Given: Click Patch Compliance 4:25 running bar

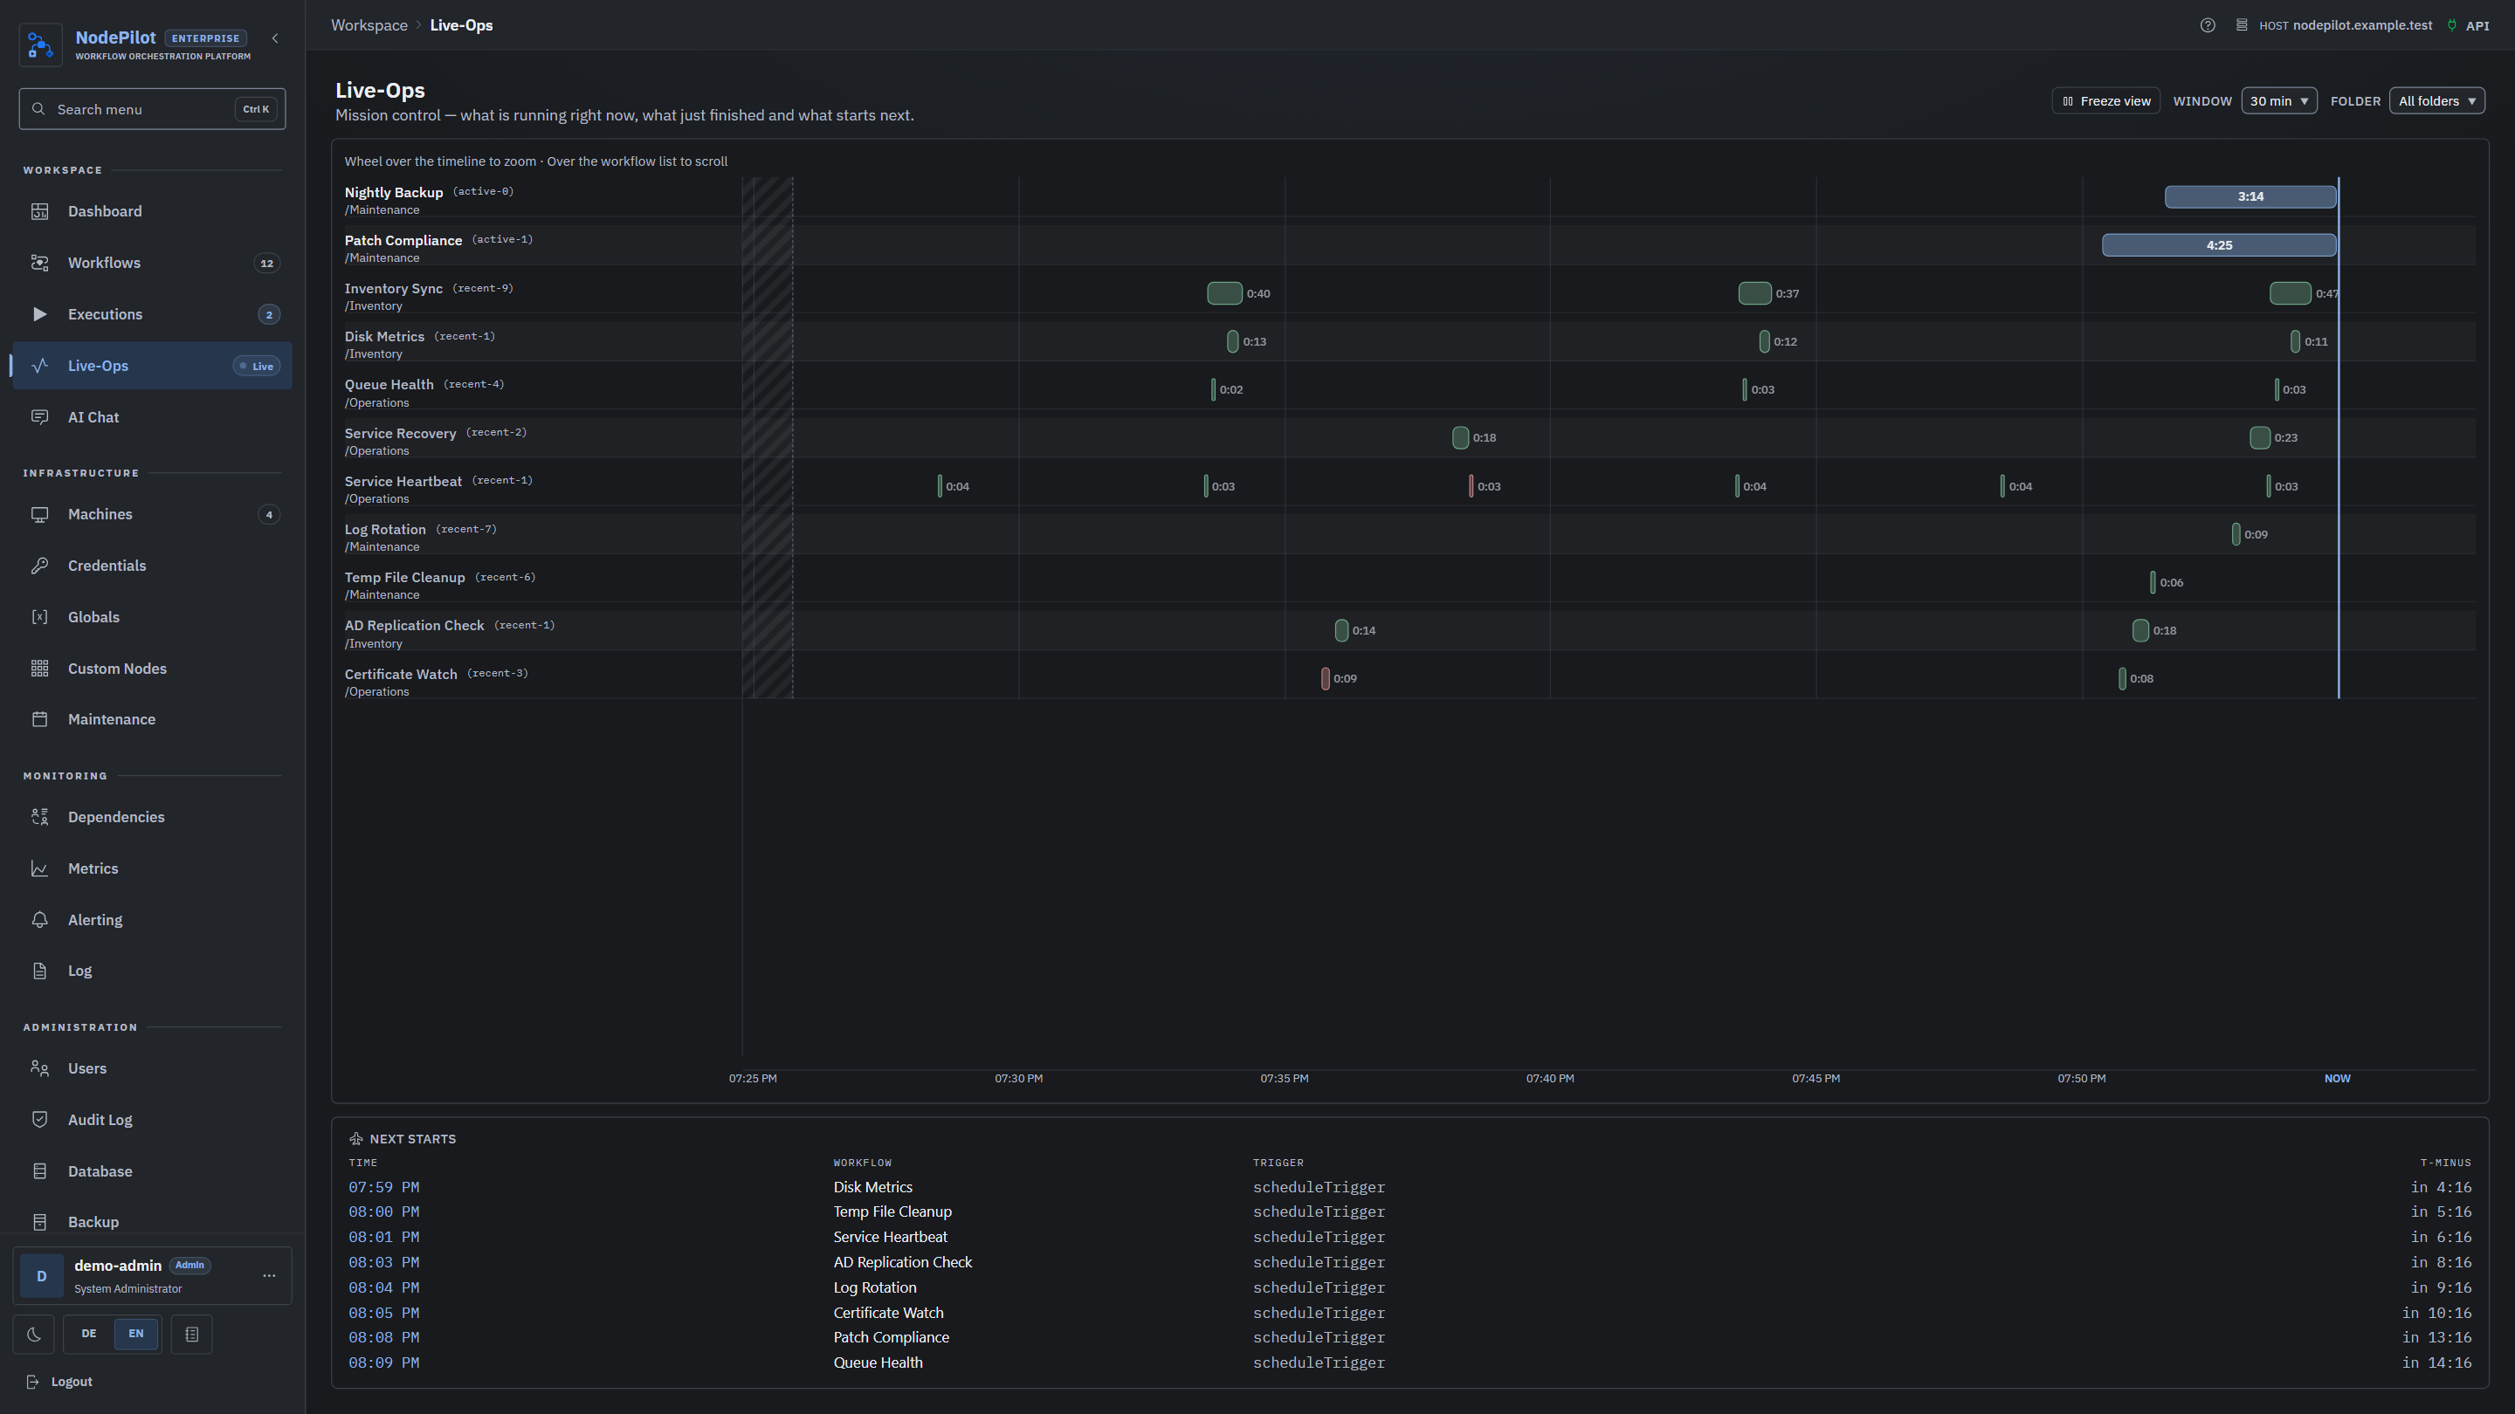Looking at the screenshot, I should [x=2219, y=246].
